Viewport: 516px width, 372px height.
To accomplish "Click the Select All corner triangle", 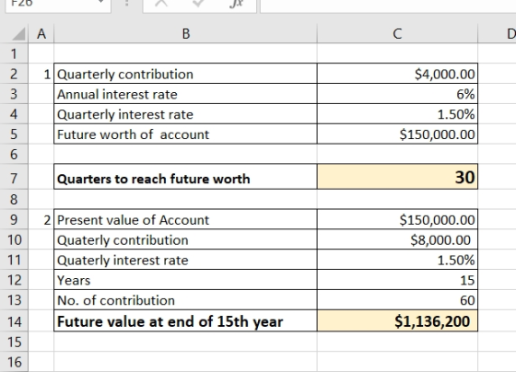I will [18, 34].
